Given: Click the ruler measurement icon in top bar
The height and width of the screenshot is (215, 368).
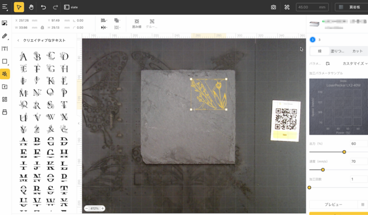Looking at the screenshot, I should pos(287,7).
